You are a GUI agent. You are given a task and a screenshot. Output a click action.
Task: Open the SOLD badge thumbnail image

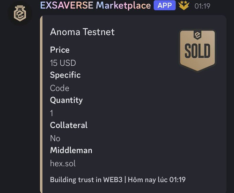coord(197,50)
